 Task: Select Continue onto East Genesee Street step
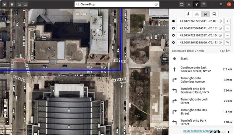coord(201,69)
